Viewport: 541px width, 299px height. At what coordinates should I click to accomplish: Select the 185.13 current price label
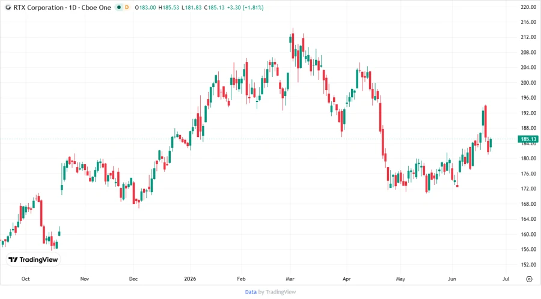pyautogui.click(x=528, y=139)
